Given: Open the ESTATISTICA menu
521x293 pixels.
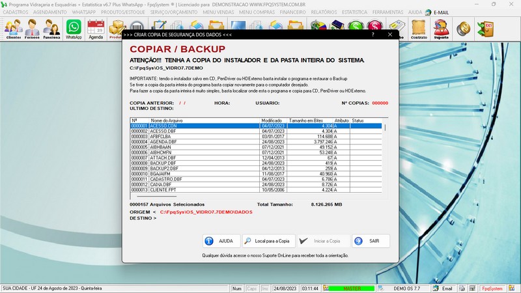Looking at the screenshot, I should pos(354,12).
